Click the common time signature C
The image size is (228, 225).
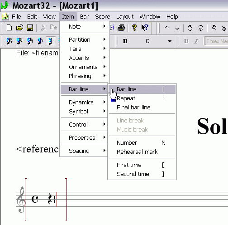pyautogui.click(x=35, y=199)
